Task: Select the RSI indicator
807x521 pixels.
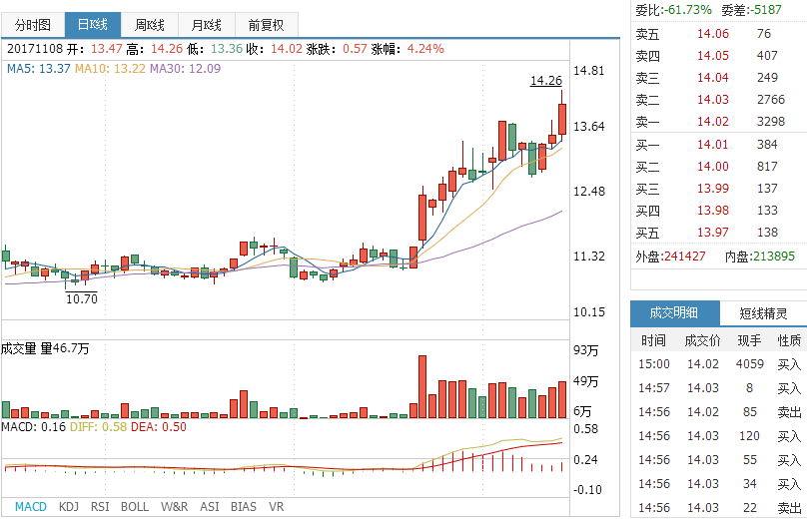Action: (100, 507)
